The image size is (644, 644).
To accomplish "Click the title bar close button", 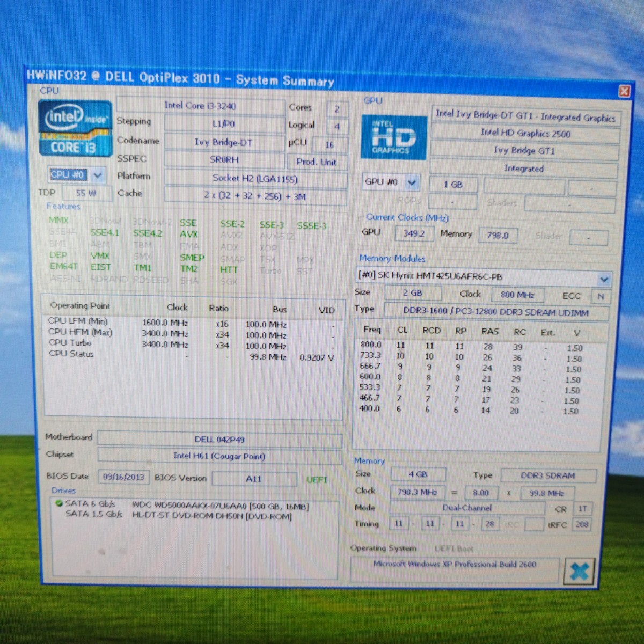I will coord(624,91).
